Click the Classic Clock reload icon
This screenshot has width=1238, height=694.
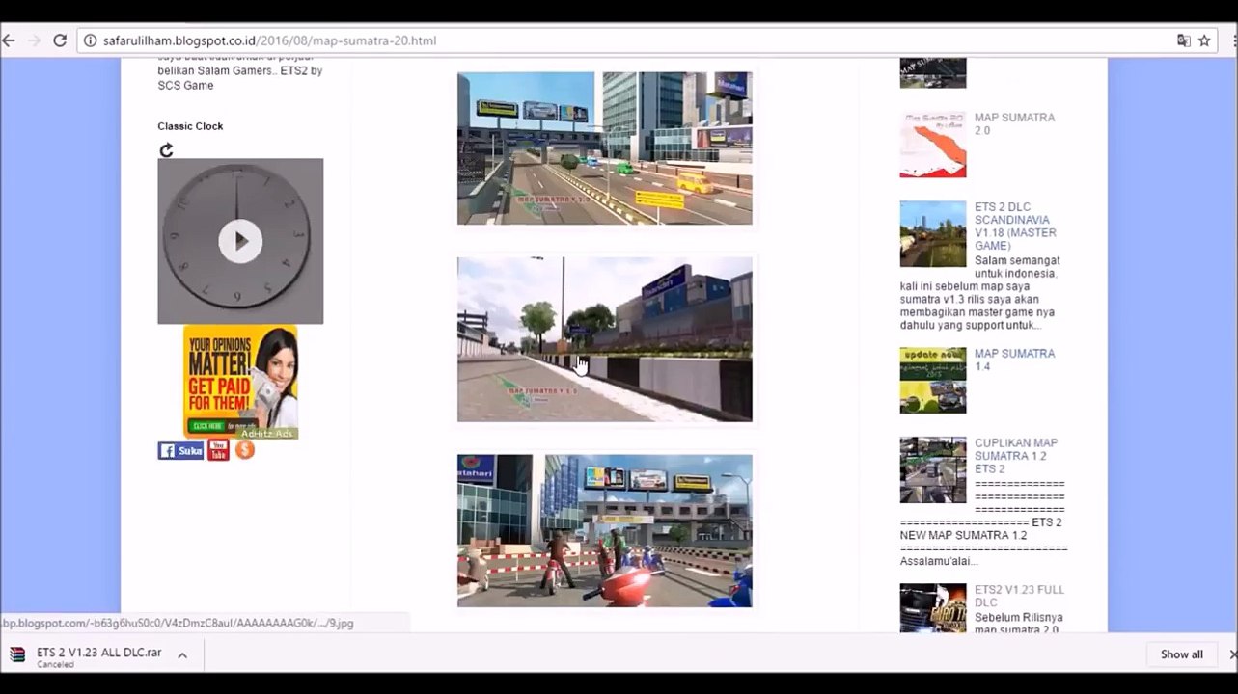pyautogui.click(x=166, y=149)
